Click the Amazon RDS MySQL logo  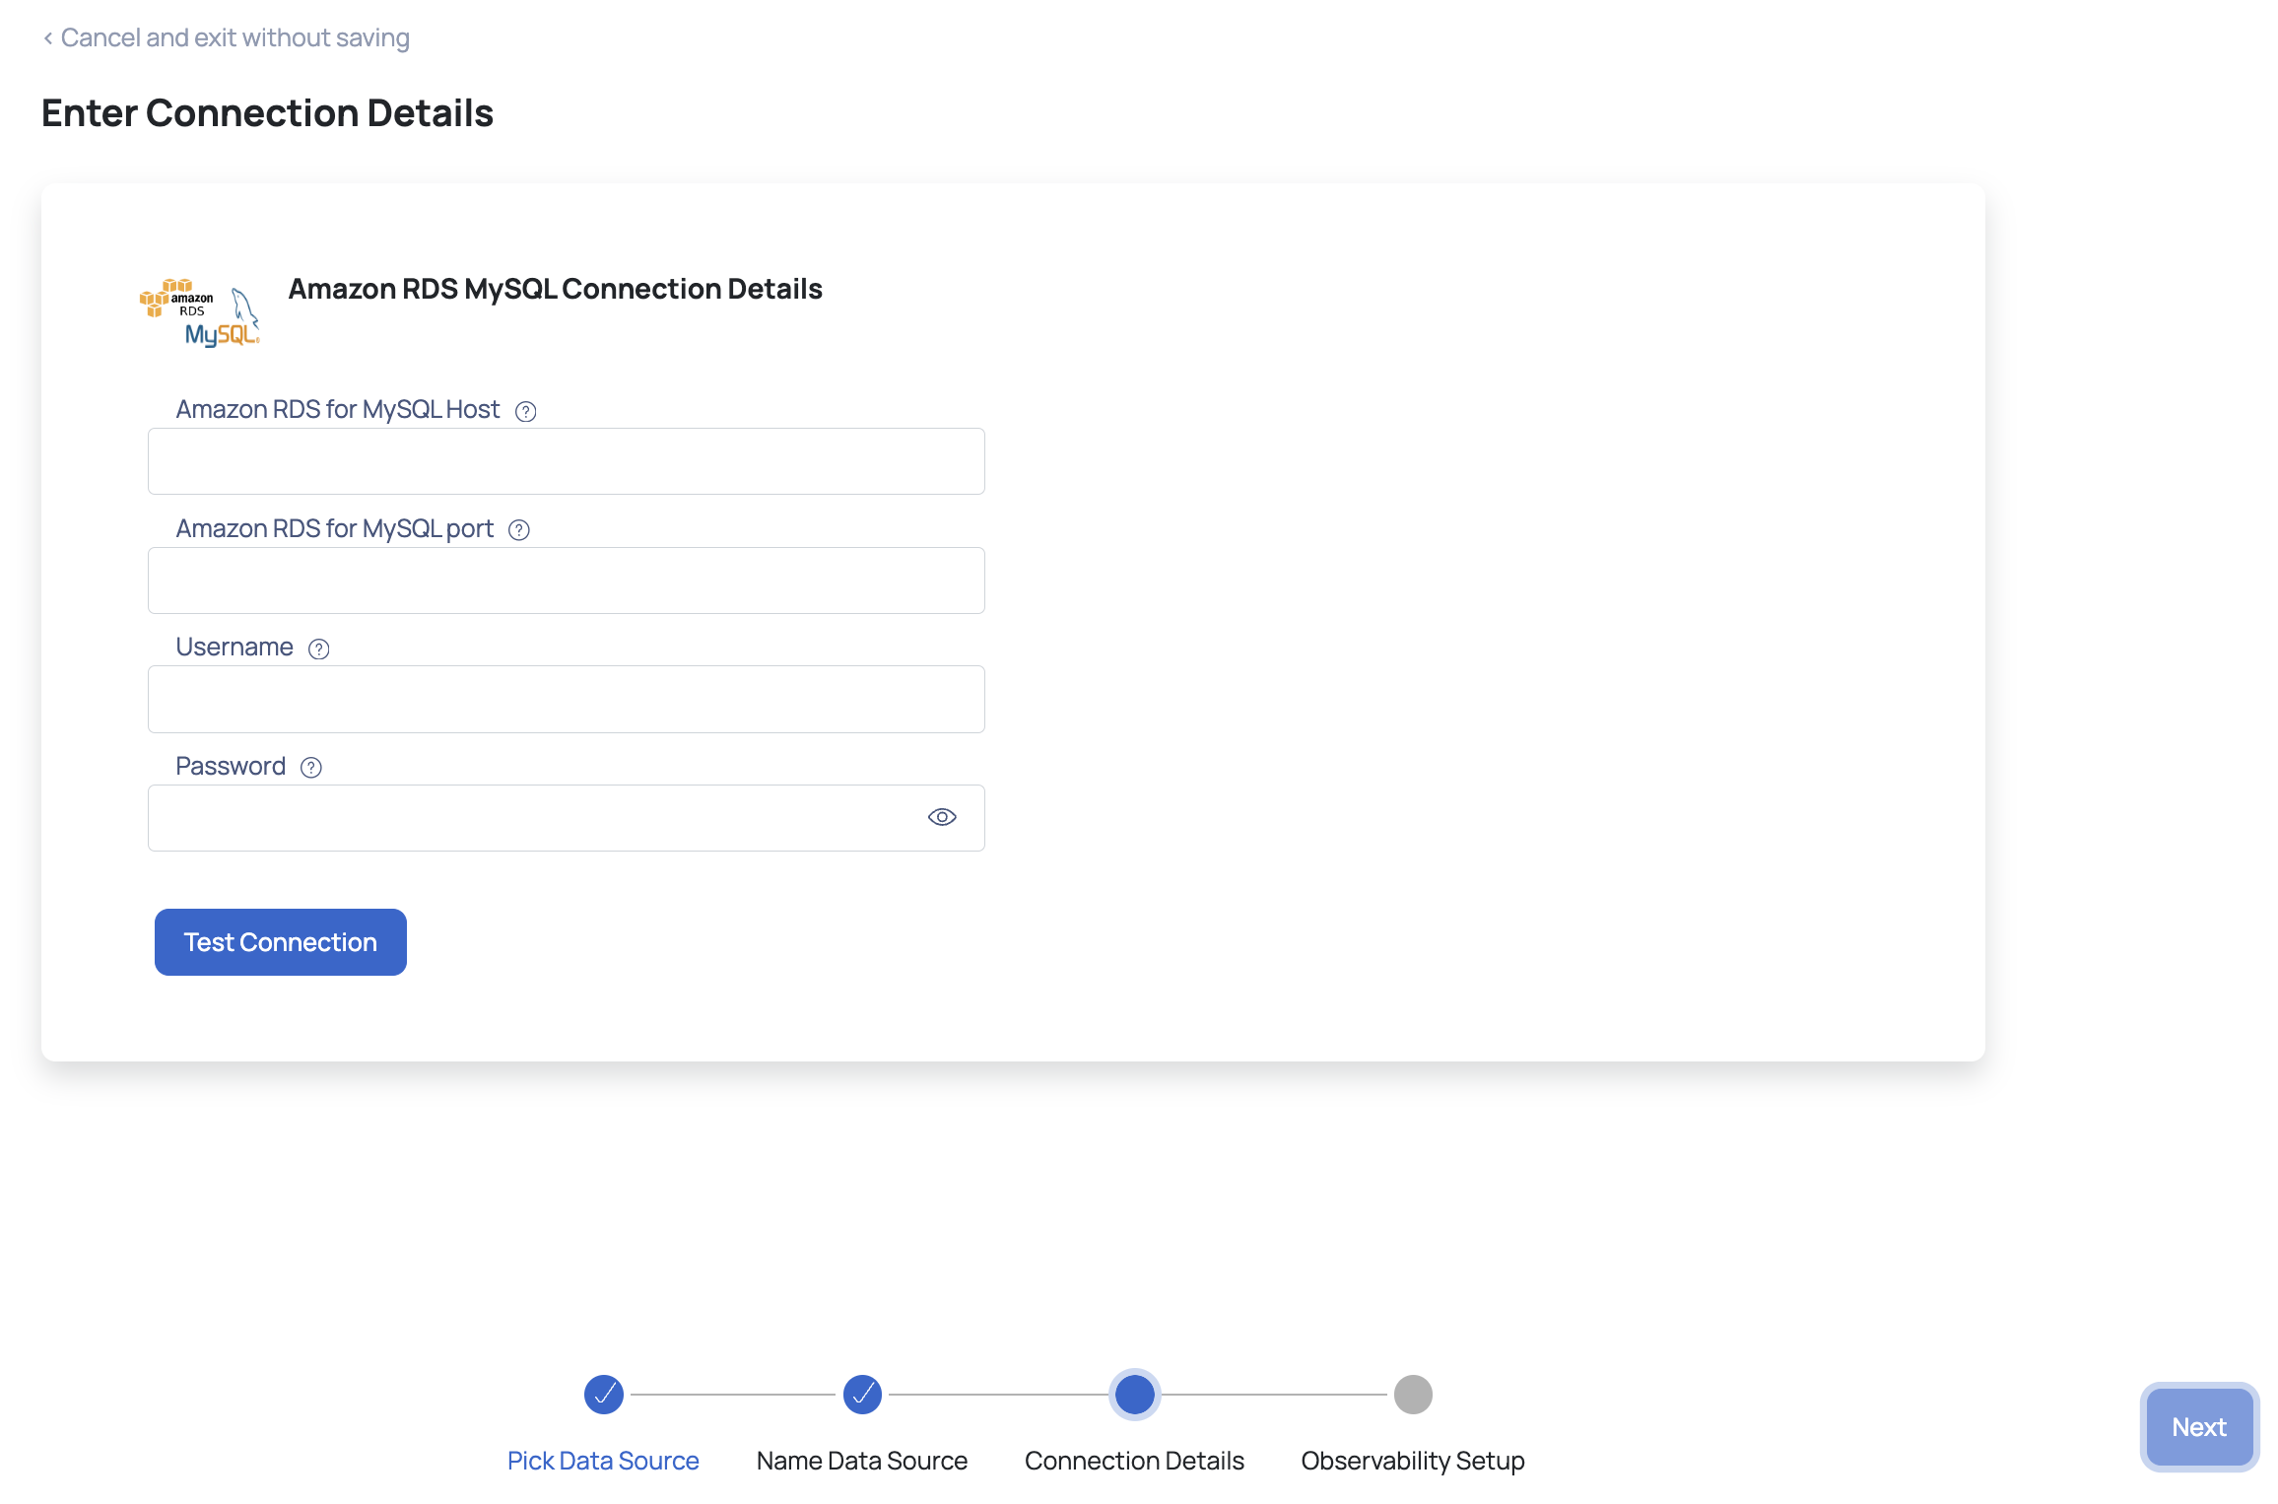[x=200, y=312]
